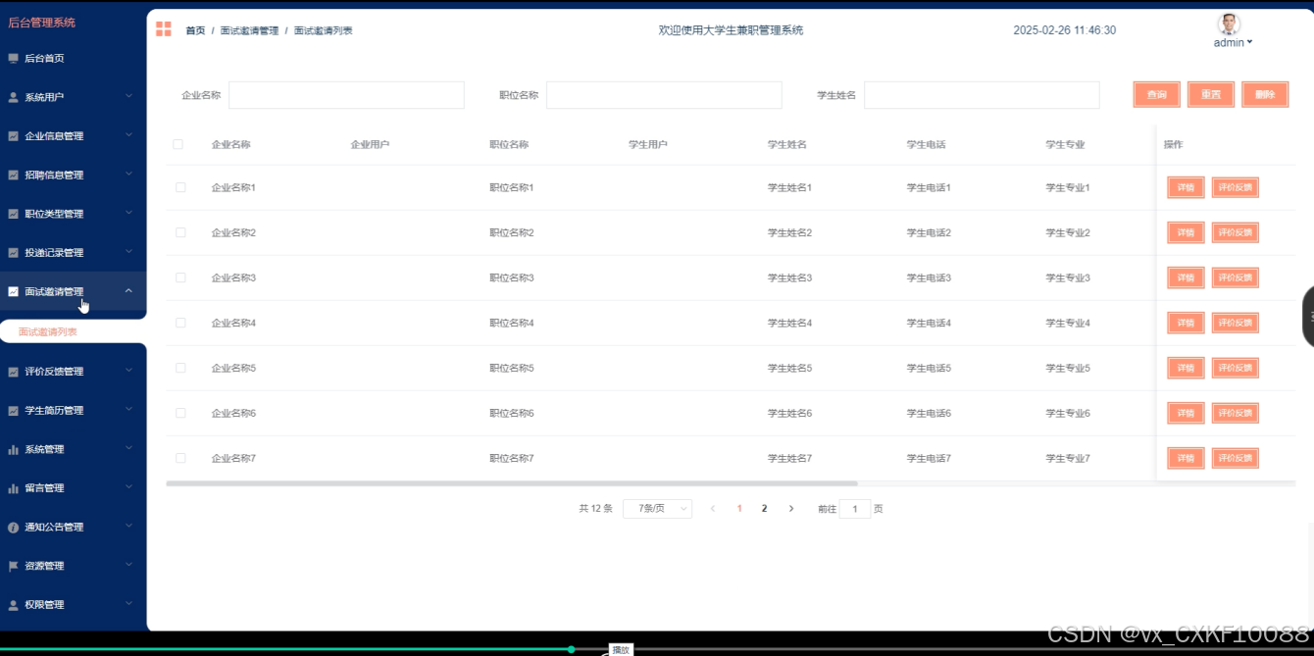Click the 查询 search button
The width and height of the screenshot is (1314, 656).
tap(1157, 94)
